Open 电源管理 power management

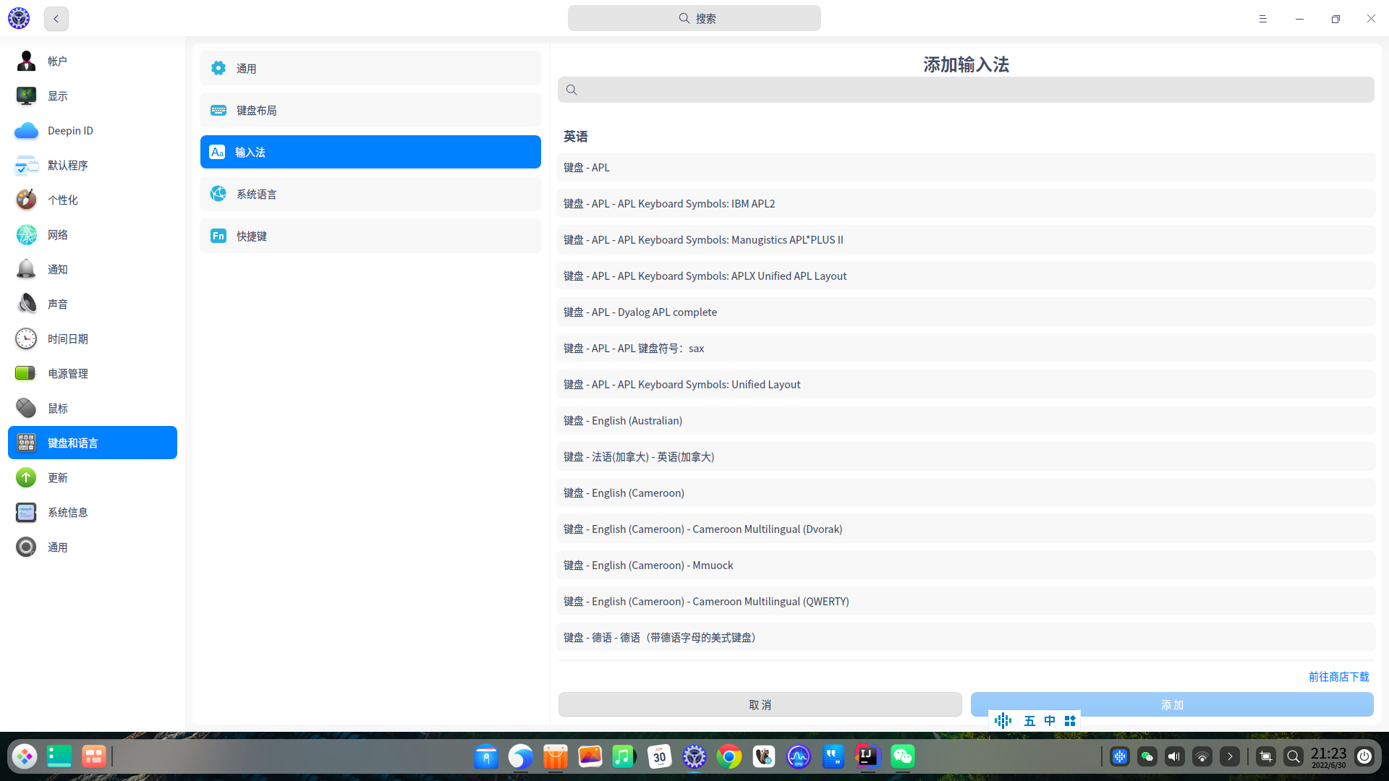click(68, 374)
